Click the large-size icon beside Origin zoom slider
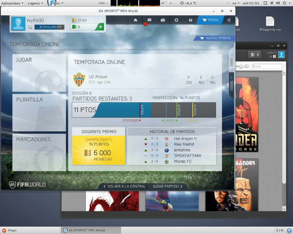293x234 pixels. [x=246, y=66]
